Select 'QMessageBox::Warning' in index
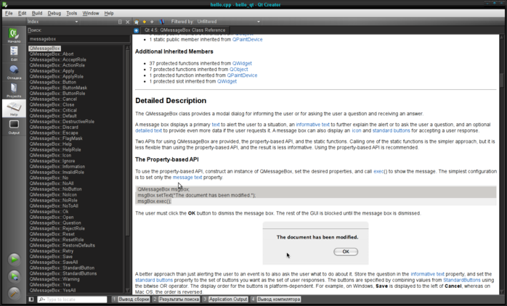The height and width of the screenshot is (306, 507). (x=54, y=279)
